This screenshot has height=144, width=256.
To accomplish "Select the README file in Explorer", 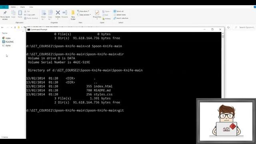I will 8,42.
